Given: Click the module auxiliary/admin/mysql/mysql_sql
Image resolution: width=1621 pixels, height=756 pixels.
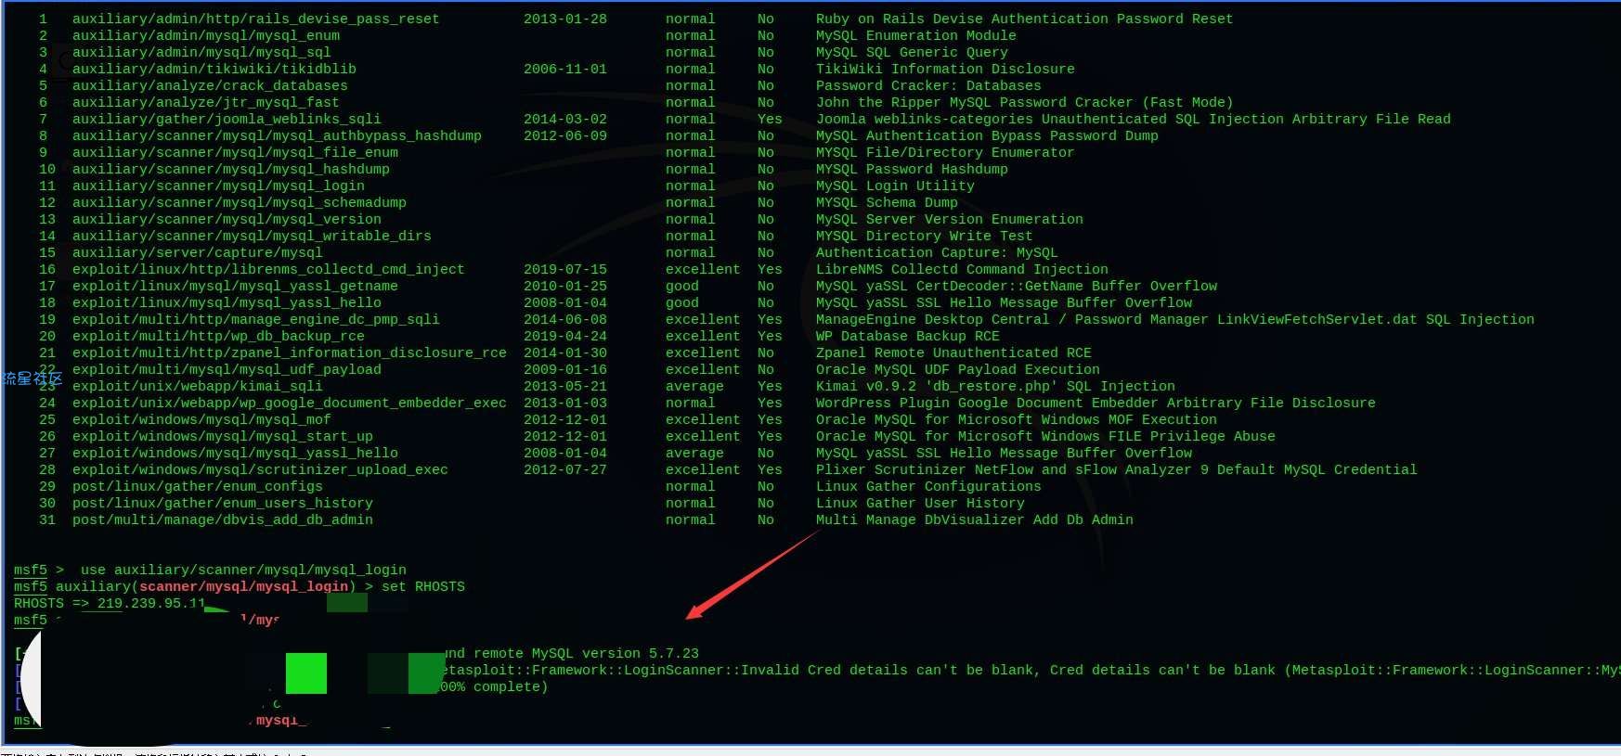Looking at the screenshot, I should [201, 52].
